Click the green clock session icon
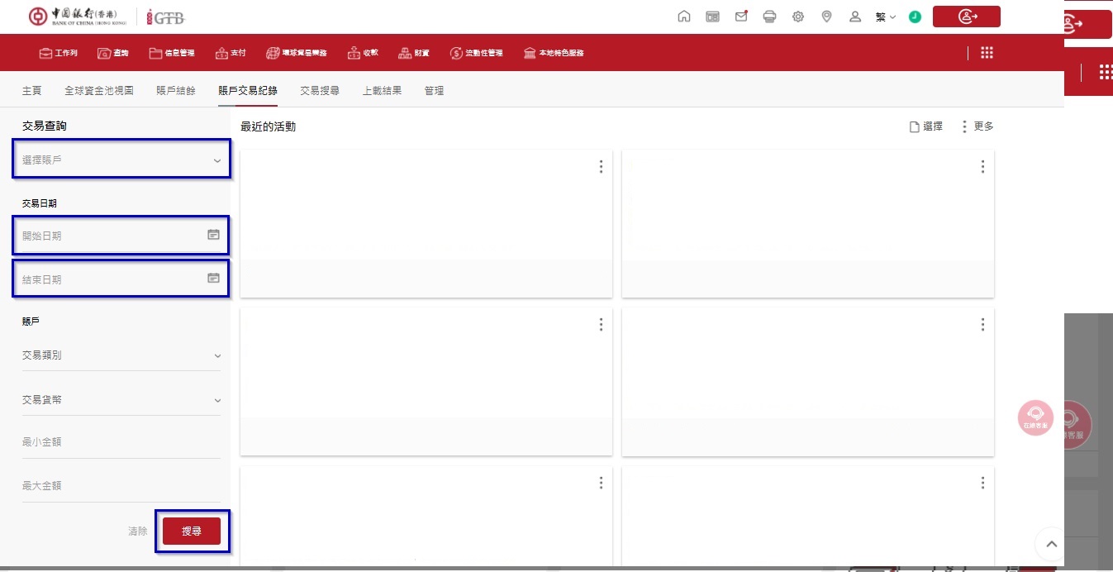1113x572 pixels. [915, 17]
